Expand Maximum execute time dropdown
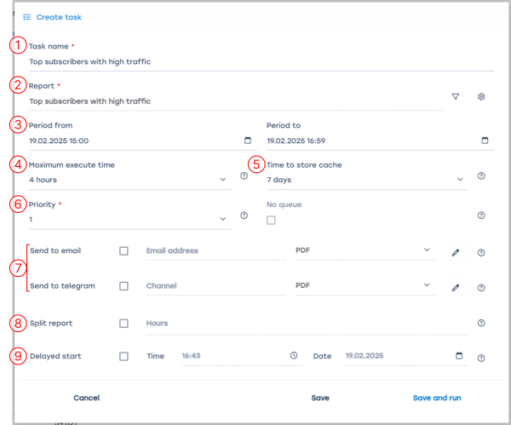The image size is (511, 425). [x=223, y=180]
